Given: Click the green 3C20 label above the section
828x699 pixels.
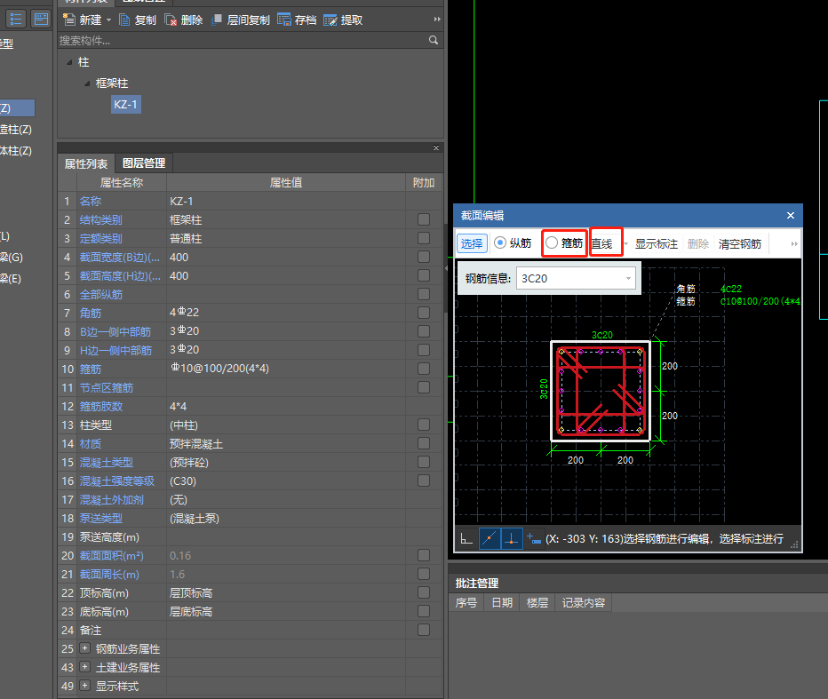Looking at the screenshot, I should [602, 335].
